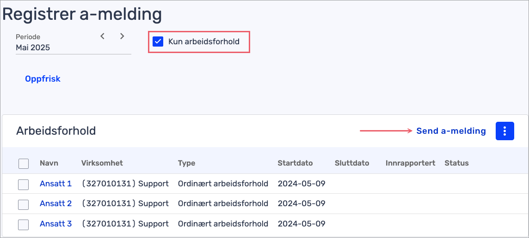Screen dimensions: 529x238
Task: Go to previous period with left chevron
Action: (103, 36)
